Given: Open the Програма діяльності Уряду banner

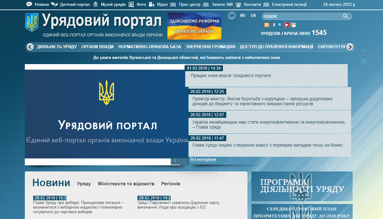Looking at the screenshot, I should coord(302,186).
